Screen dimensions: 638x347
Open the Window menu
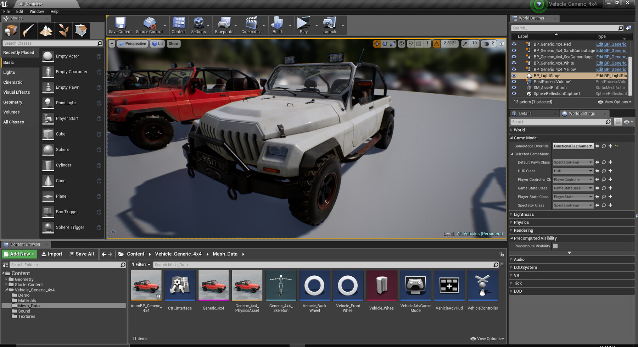[37, 11]
